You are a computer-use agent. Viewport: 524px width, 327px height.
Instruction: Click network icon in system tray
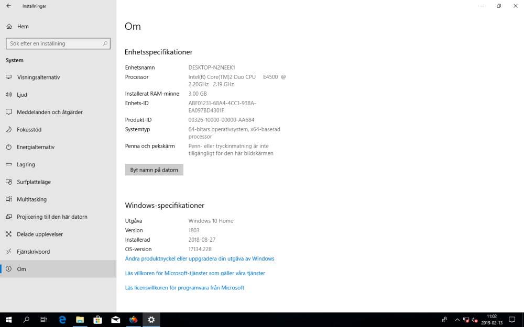click(466, 320)
